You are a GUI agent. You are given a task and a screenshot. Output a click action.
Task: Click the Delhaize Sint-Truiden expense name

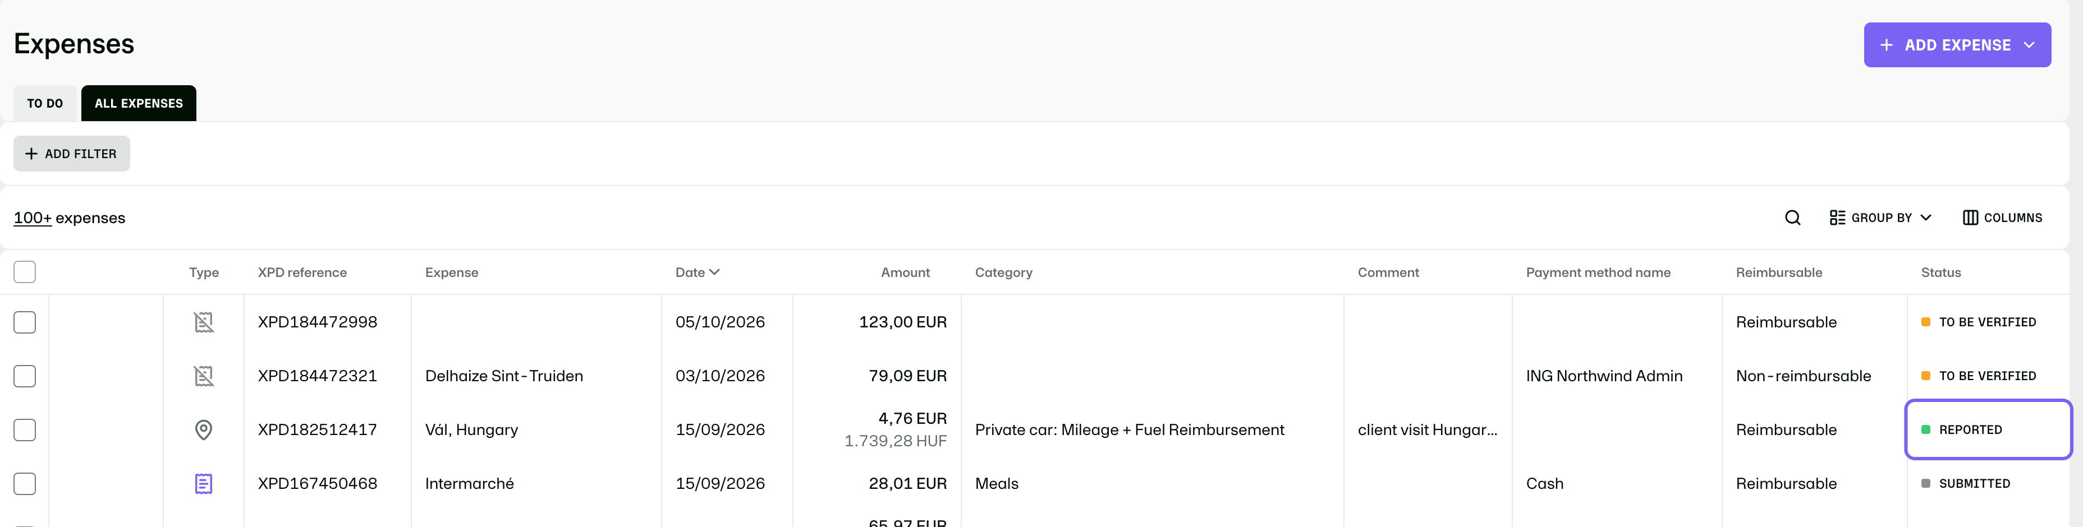click(504, 376)
